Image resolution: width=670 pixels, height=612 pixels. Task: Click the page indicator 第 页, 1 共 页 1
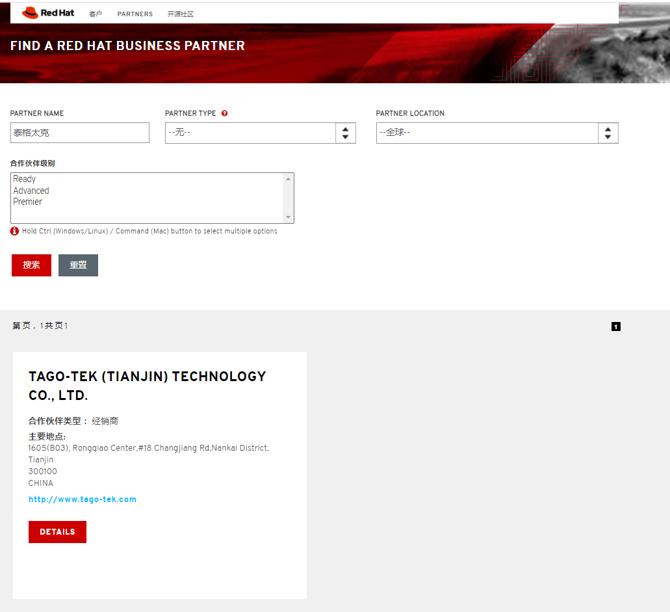coord(40,325)
